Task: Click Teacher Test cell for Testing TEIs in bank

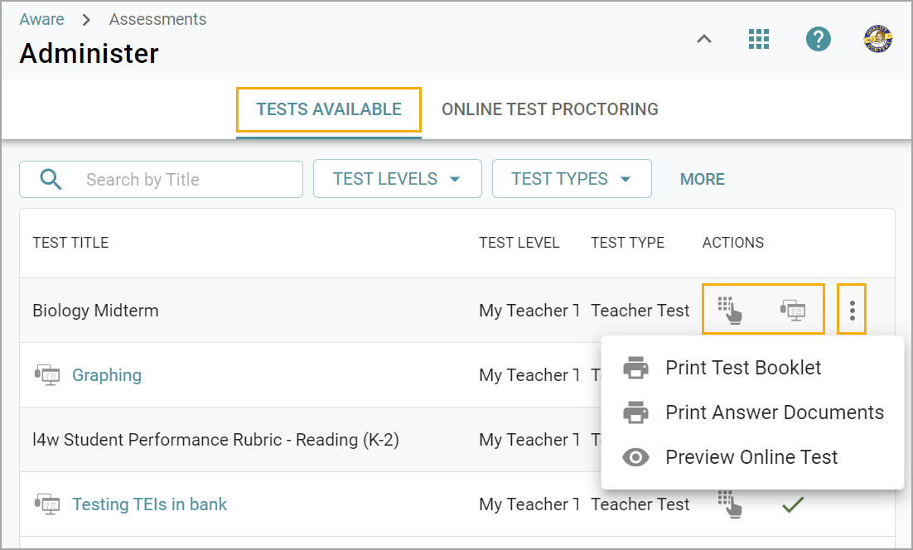Action: pos(640,504)
